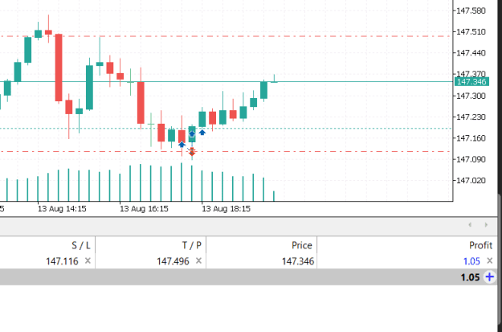
Task: Remove the take profit at 147.496
Action: pos(198,260)
